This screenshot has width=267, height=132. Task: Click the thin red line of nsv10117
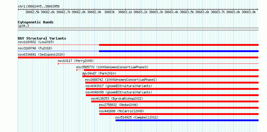(x=158, y=64)
